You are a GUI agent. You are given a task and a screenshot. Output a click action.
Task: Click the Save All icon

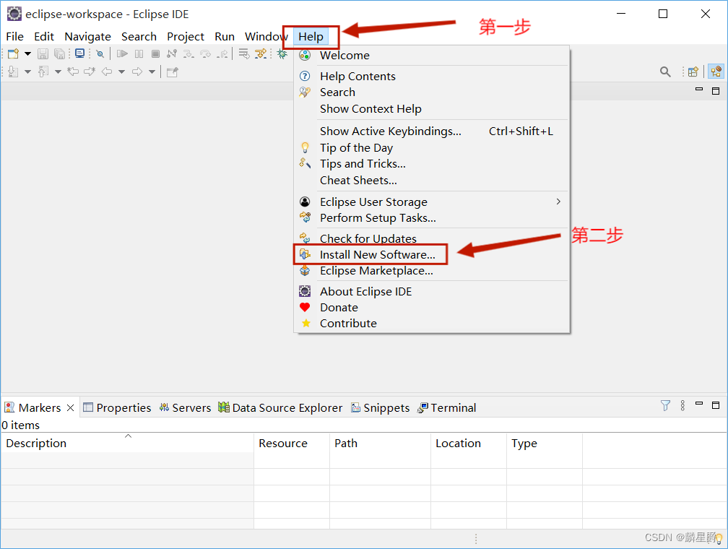(59, 54)
